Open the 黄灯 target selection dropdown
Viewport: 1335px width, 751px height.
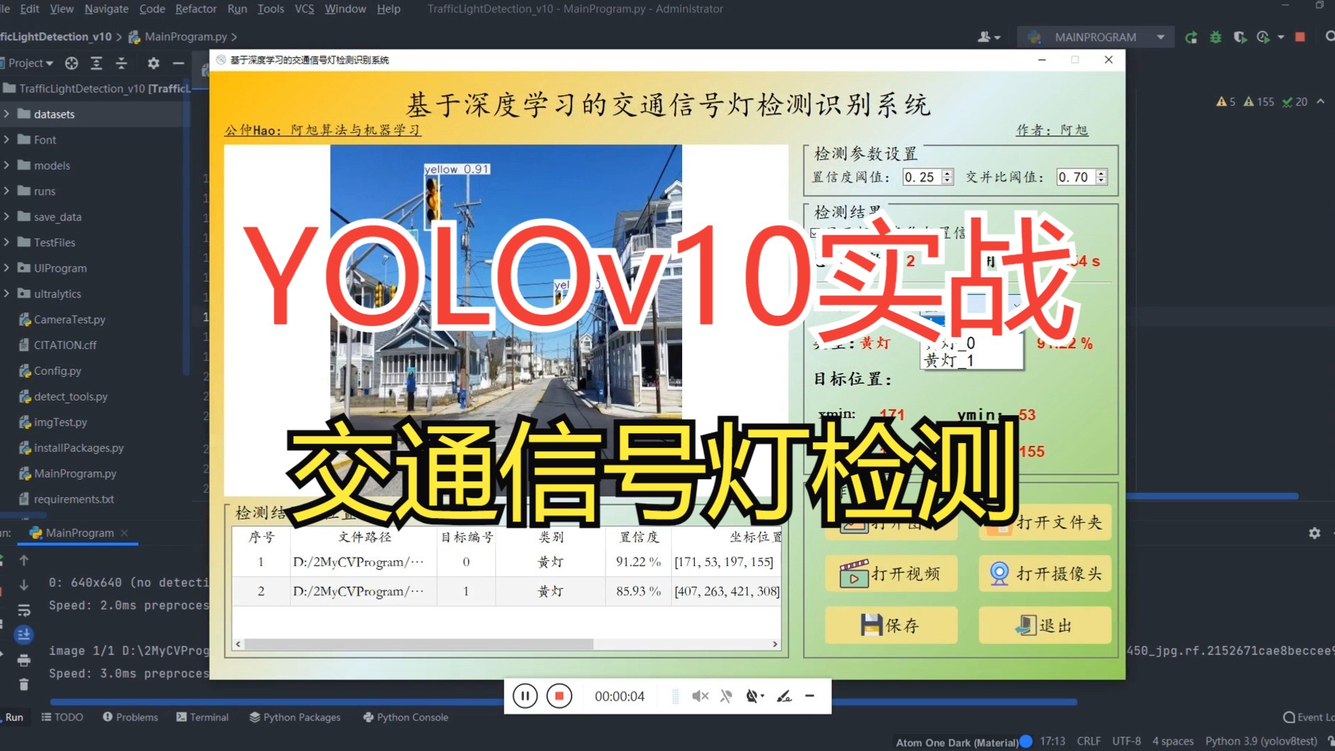1017,306
